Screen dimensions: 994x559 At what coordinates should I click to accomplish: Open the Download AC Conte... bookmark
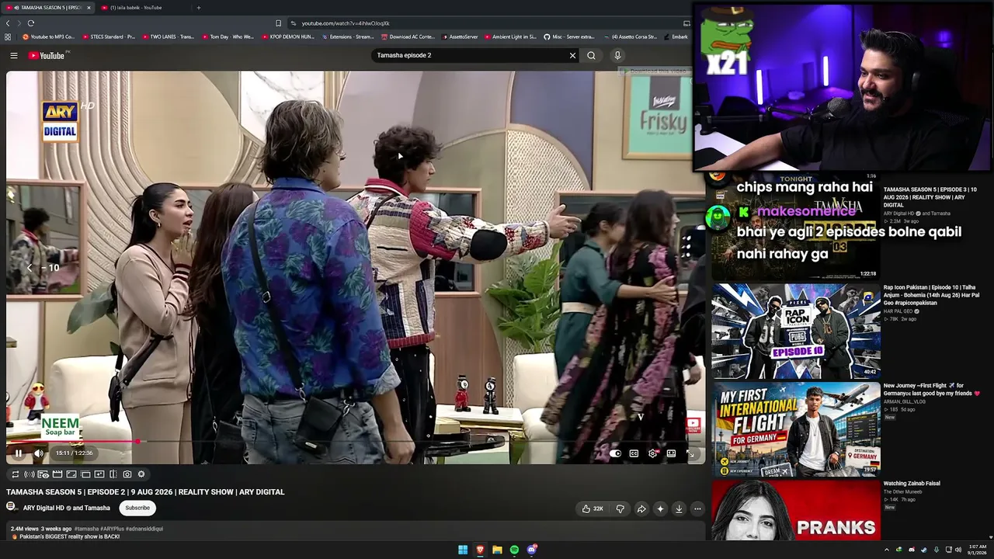(x=407, y=36)
